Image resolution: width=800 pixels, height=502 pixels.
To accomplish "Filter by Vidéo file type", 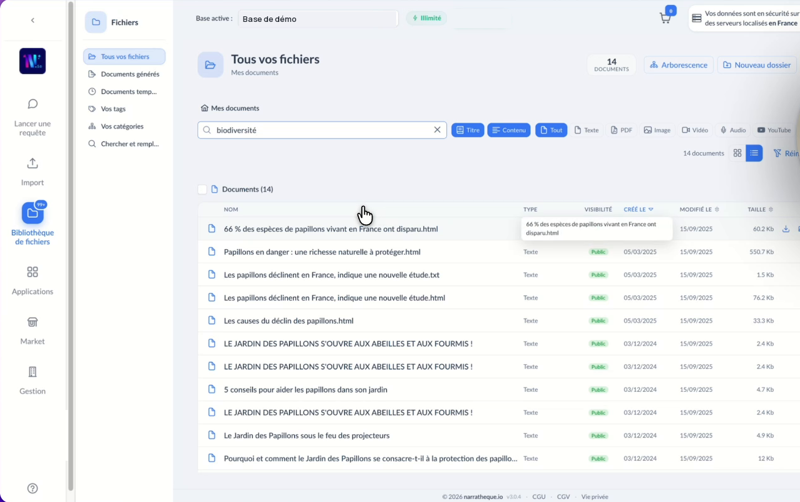I will 695,130.
